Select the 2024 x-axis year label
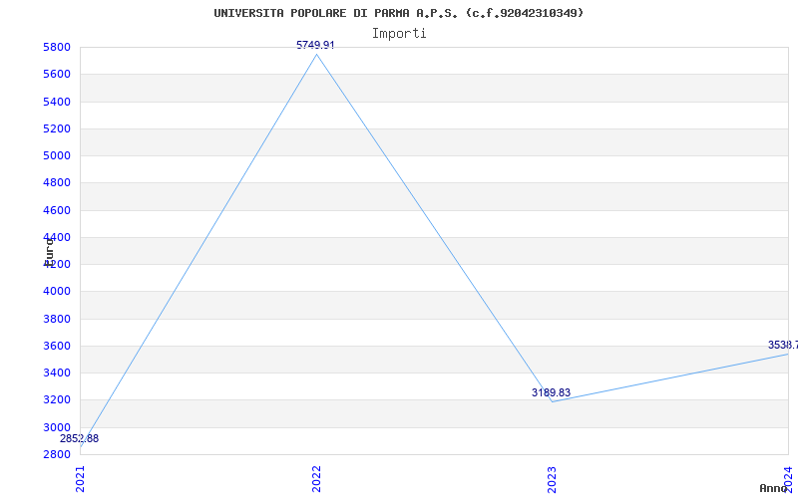The height and width of the screenshot is (498, 798). (788, 479)
